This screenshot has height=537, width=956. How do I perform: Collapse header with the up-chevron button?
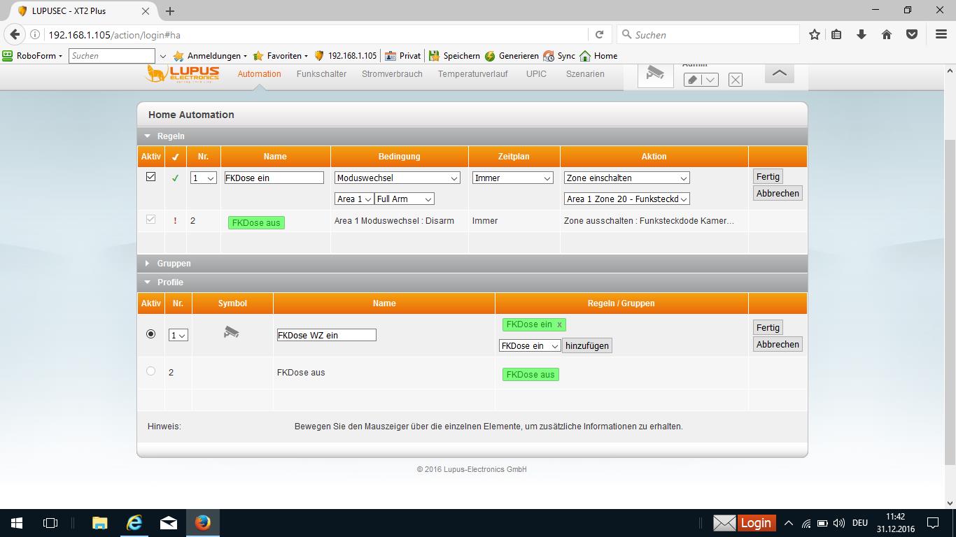[x=779, y=73]
